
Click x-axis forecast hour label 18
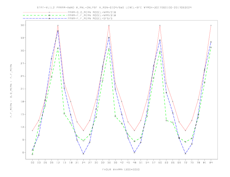(x=71, y=163)
